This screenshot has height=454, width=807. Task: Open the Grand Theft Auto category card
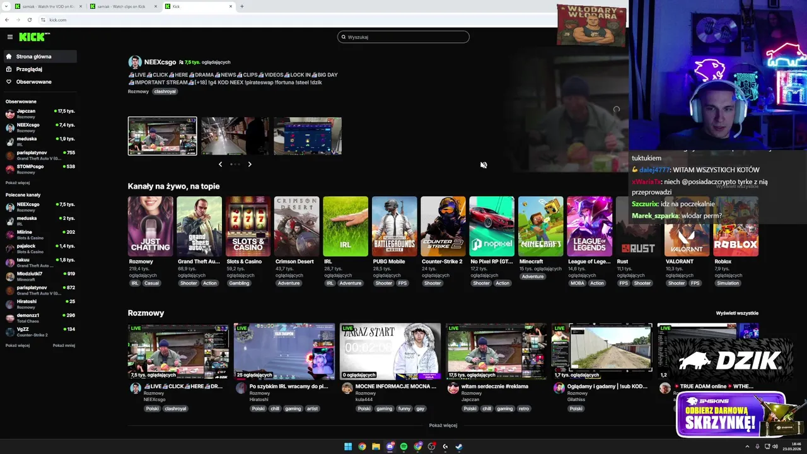199,226
